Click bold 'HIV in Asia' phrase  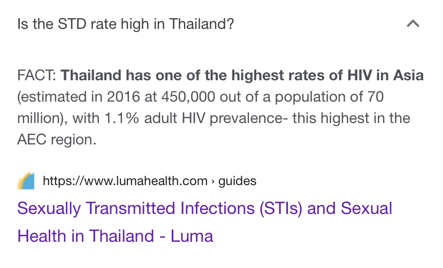coord(385,75)
